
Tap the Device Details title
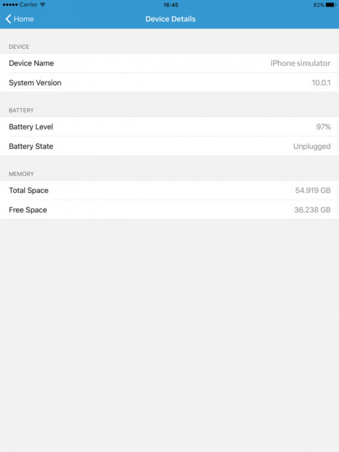click(x=170, y=19)
